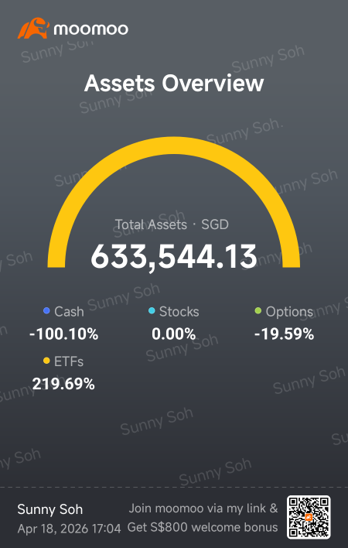Image resolution: width=348 pixels, height=548 pixels.
Task: Click the QR code at bottom right
Action: pos(309,517)
